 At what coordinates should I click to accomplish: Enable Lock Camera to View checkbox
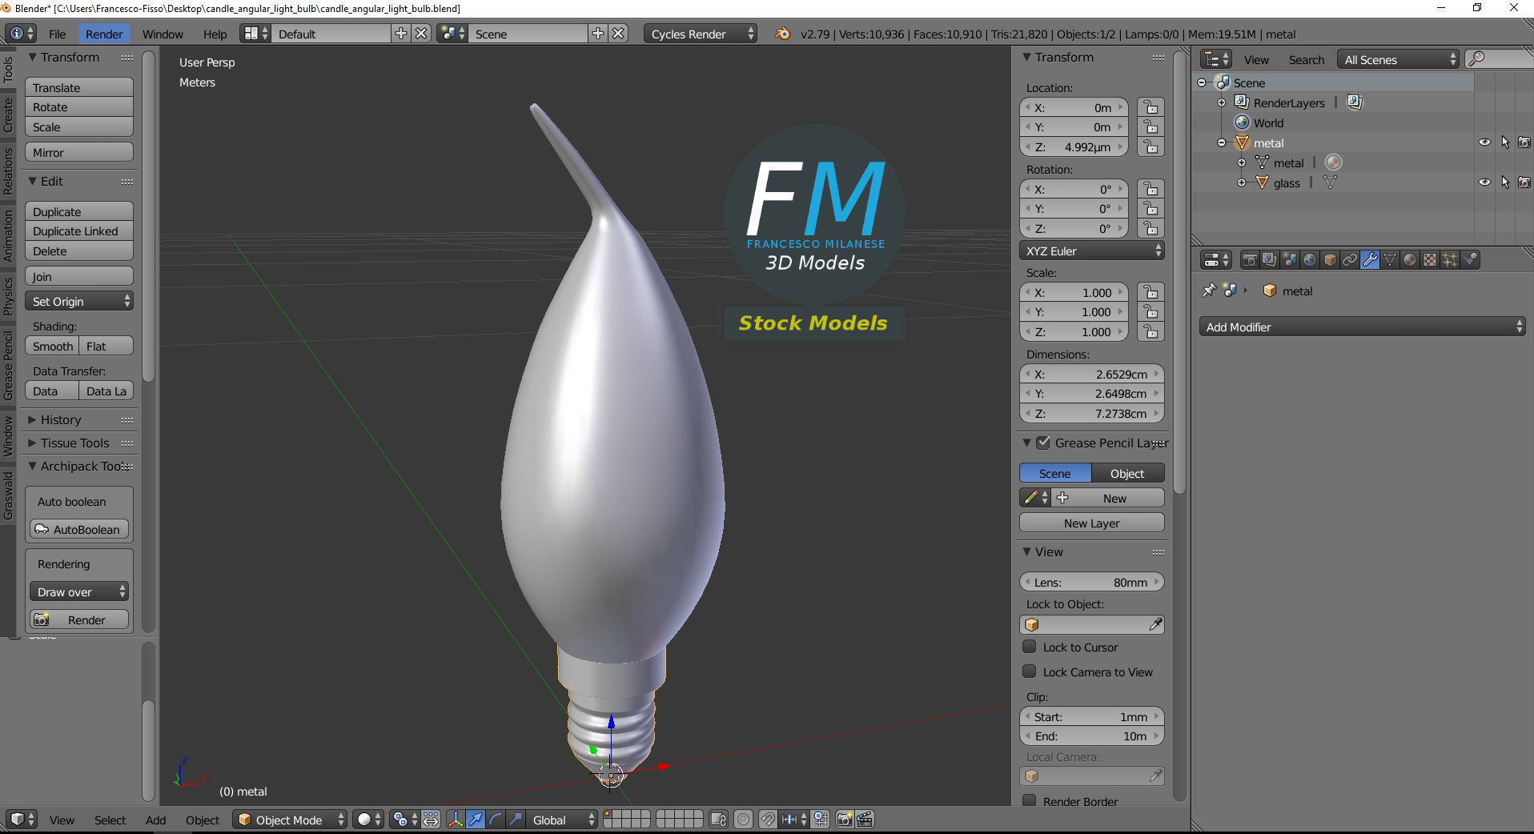[1030, 672]
